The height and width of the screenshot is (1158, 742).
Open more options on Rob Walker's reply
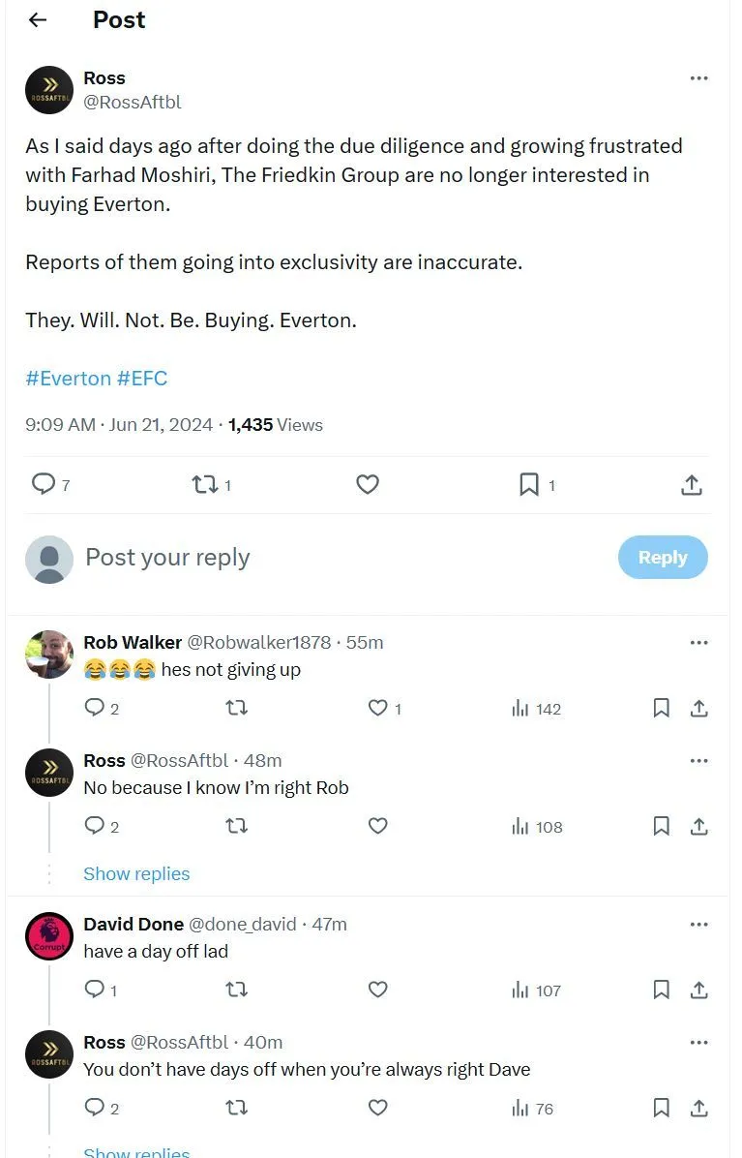[698, 643]
